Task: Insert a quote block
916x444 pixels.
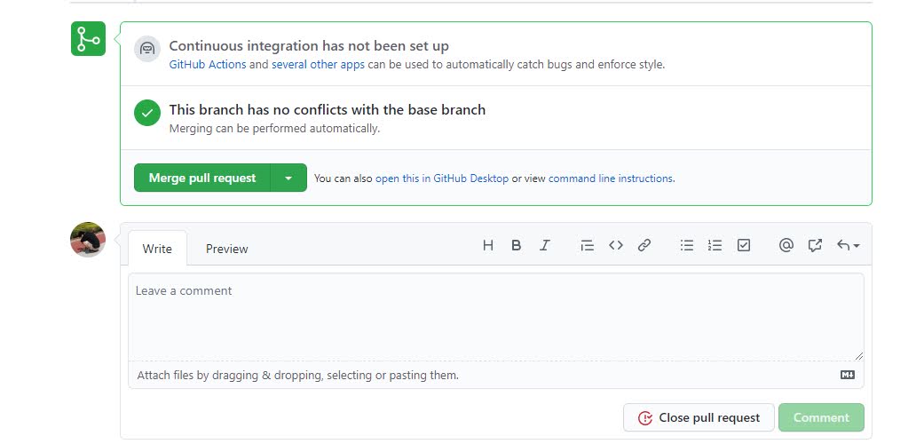Action: [x=587, y=246]
